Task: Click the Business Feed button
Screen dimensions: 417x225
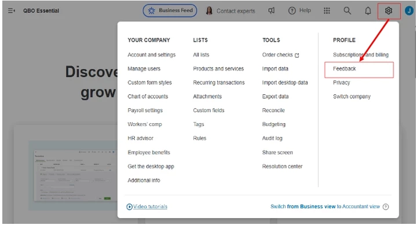Action: click(170, 10)
